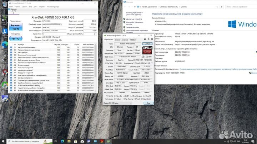The width and height of the screenshot is (257, 144).
Task: Open the Защита системы link
Action: (132, 27)
